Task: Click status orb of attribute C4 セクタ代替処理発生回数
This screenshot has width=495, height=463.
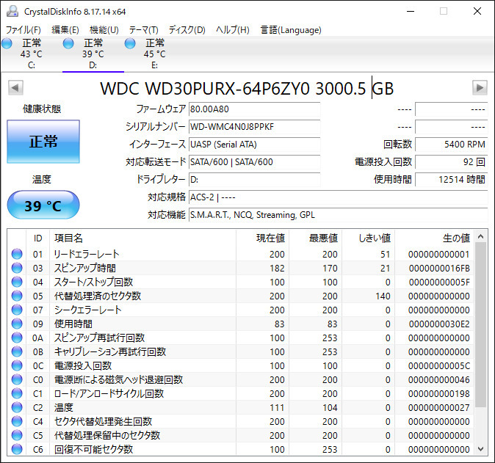Action: (17, 421)
